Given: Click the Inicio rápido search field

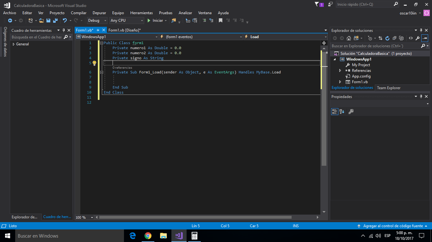Looking at the screenshot, I should tap(364, 4).
